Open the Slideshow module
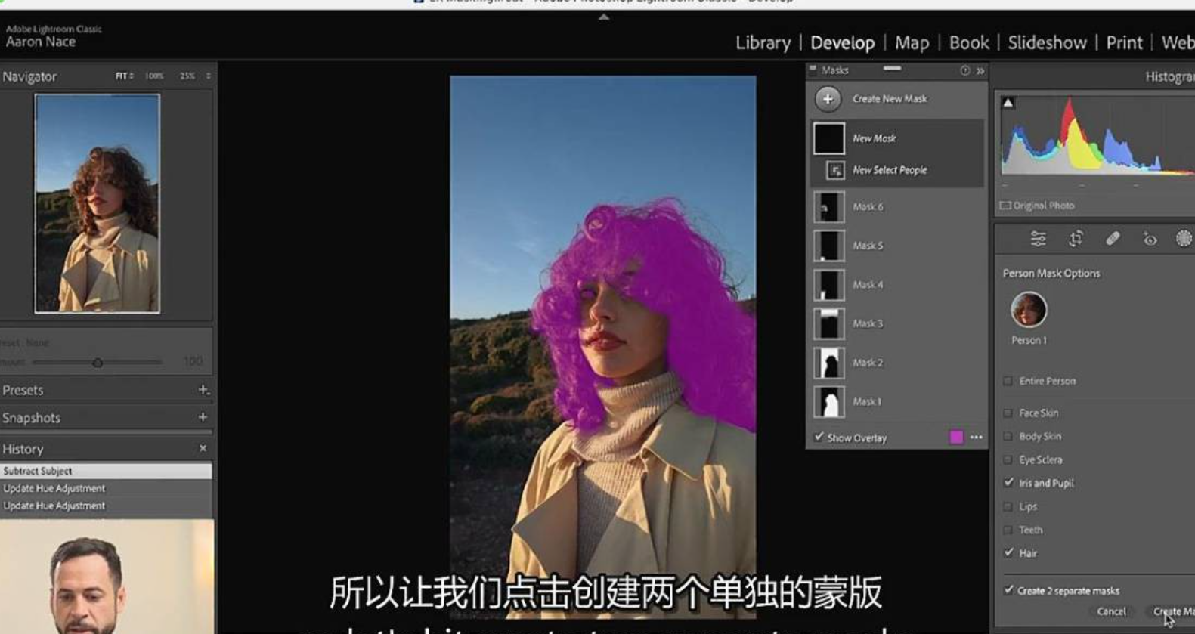Image resolution: width=1195 pixels, height=634 pixels. click(1047, 43)
